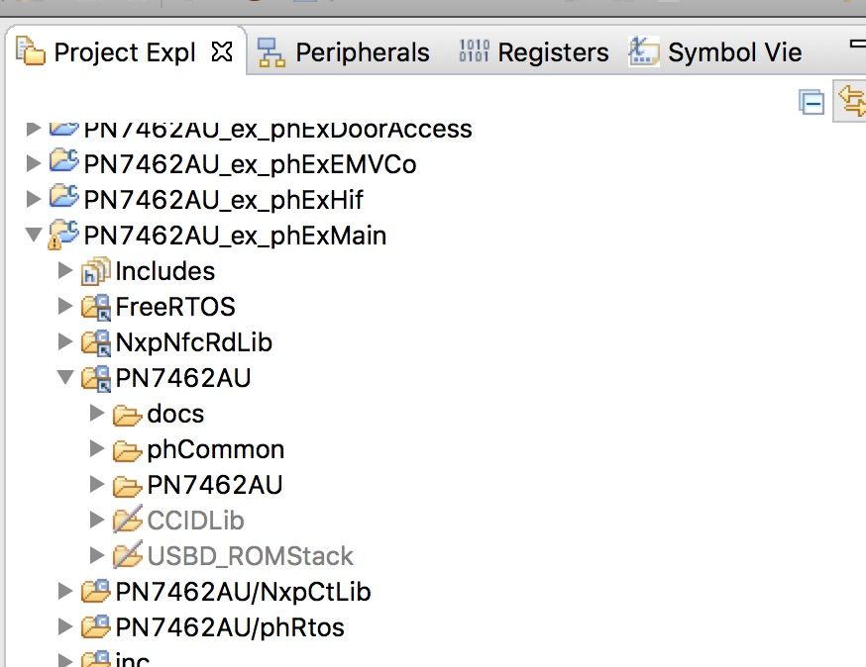Collapse the PN7462AU_ex_phExMain project
This screenshot has width=866, height=667.
click(33, 236)
